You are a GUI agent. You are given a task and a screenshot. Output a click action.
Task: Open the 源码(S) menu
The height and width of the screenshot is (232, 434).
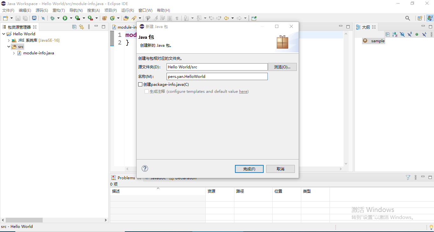[x=42, y=10]
